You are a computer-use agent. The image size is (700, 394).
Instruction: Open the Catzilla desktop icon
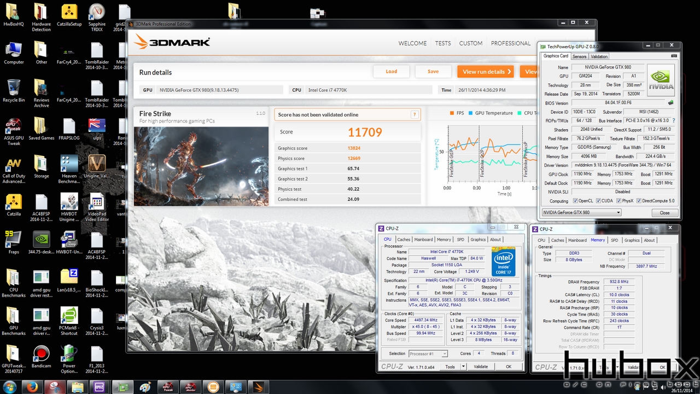pyautogui.click(x=14, y=205)
